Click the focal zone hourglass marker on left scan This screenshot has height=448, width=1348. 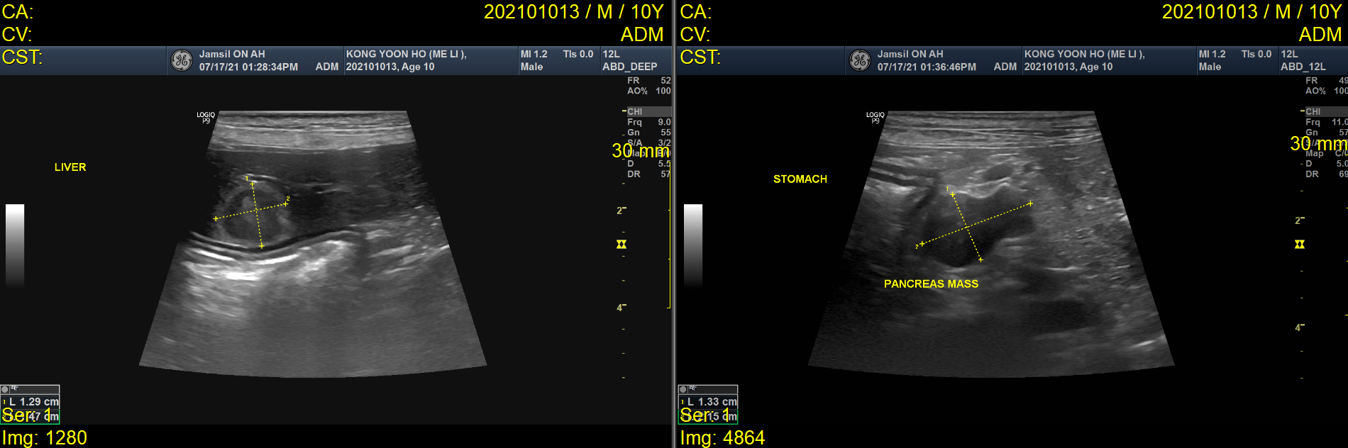point(621,245)
